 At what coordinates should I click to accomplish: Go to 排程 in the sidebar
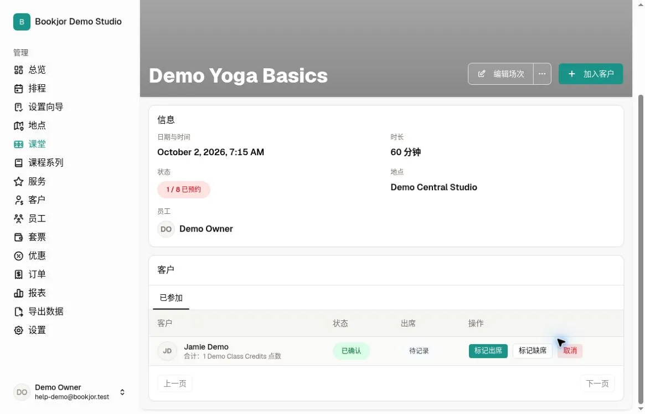(x=37, y=89)
